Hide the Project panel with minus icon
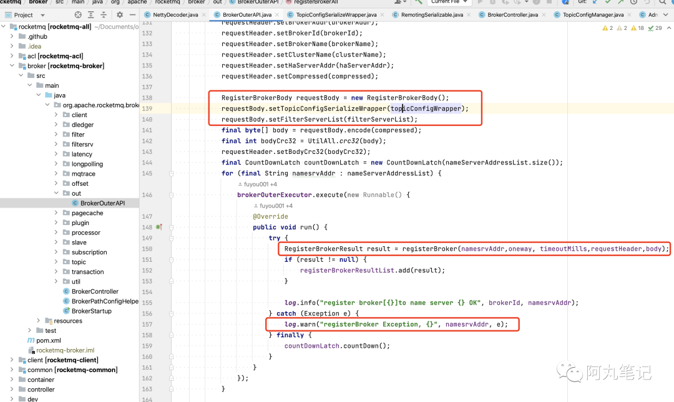Viewport: 674px width, 402px height. pyautogui.click(x=132, y=14)
